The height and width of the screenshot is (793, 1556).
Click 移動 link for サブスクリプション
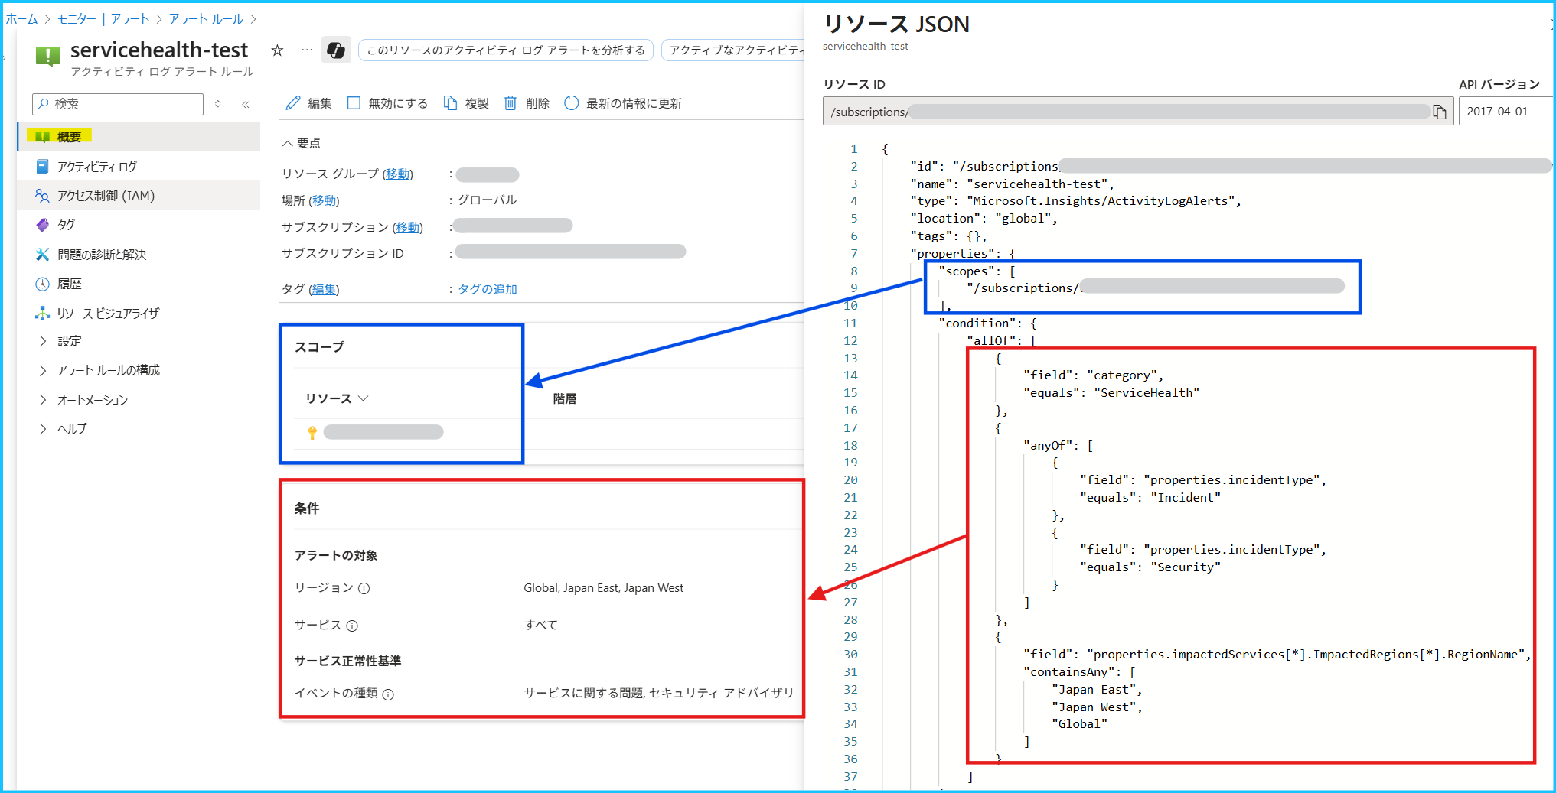[407, 228]
